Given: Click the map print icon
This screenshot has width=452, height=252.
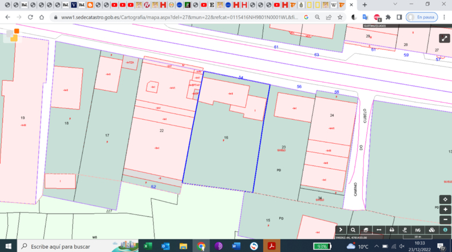Looking at the screenshot, I should pos(391,230).
